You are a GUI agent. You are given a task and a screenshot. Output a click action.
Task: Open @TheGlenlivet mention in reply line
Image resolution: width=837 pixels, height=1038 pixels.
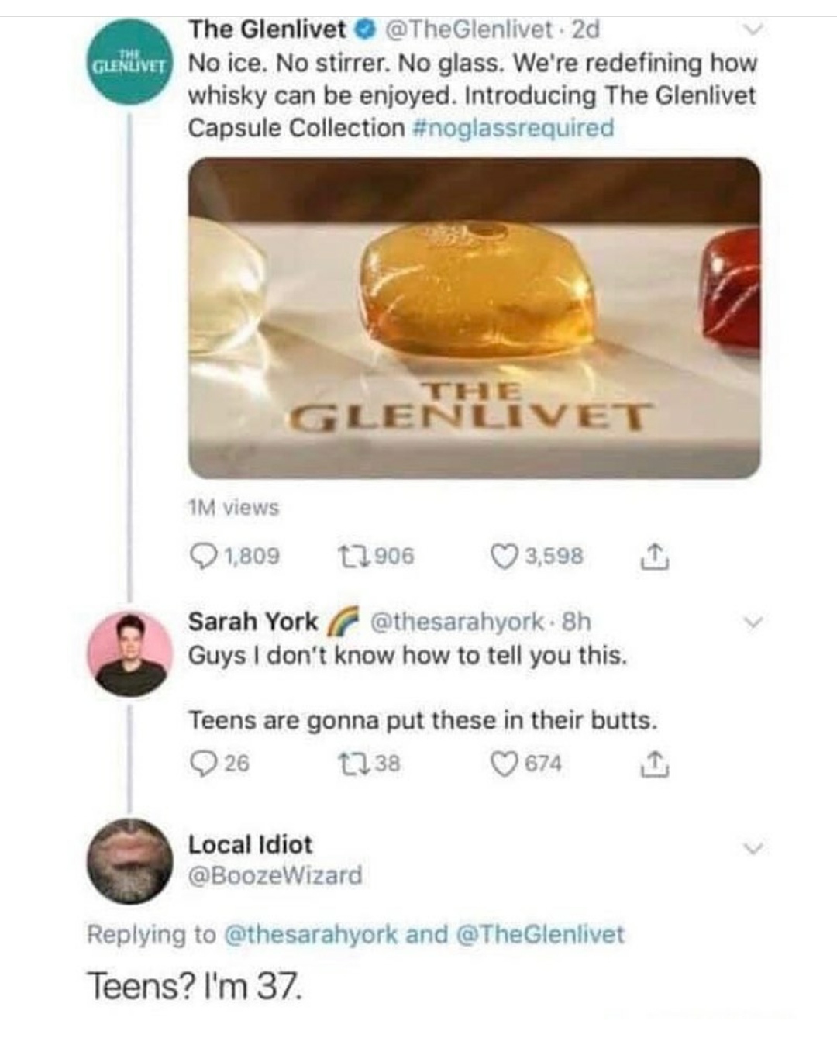542,934
